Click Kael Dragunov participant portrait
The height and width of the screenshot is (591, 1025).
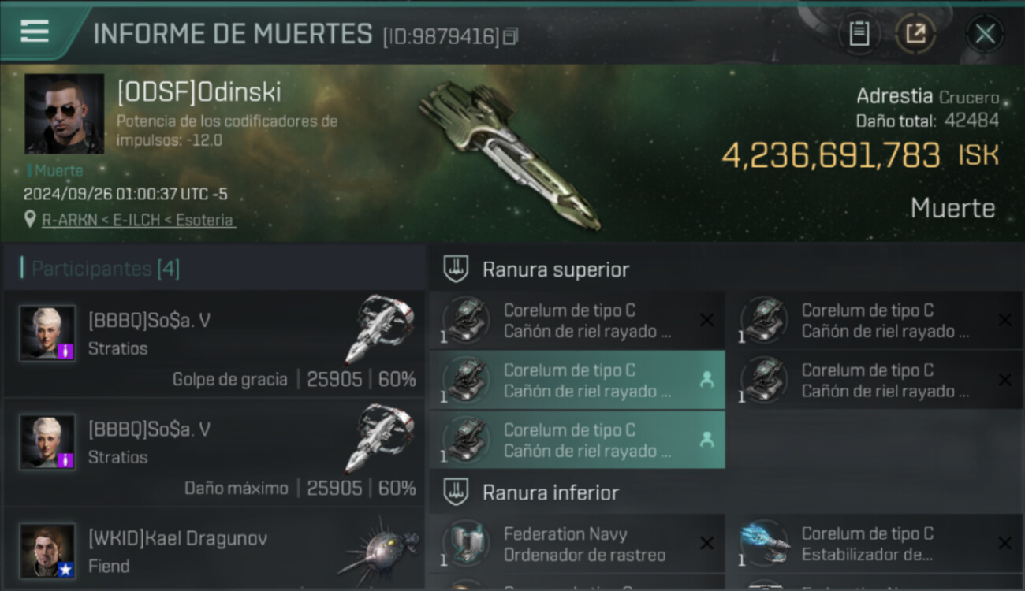point(48,551)
